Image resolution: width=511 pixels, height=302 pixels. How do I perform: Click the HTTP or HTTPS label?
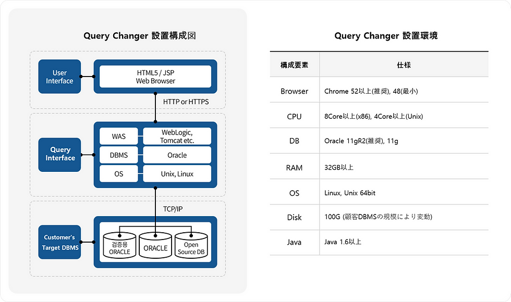tap(186, 102)
